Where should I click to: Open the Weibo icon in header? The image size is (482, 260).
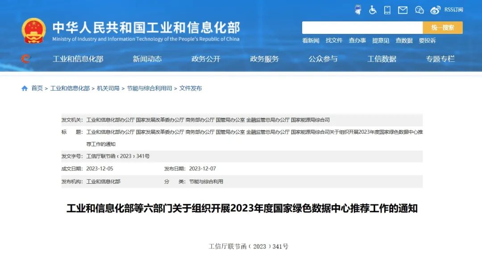(435, 10)
